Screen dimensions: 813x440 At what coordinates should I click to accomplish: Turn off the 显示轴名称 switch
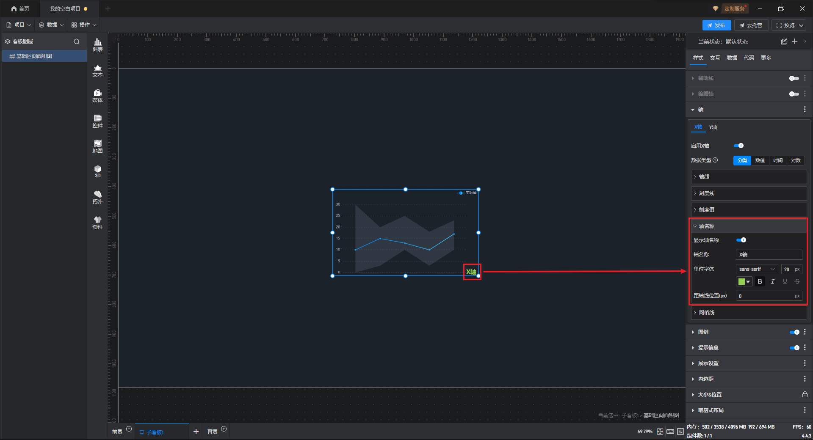[x=741, y=240]
